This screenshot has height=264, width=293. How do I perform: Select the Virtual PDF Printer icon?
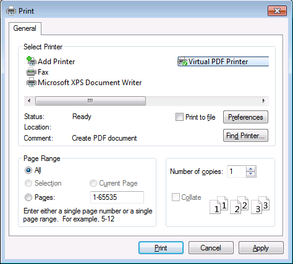click(182, 62)
